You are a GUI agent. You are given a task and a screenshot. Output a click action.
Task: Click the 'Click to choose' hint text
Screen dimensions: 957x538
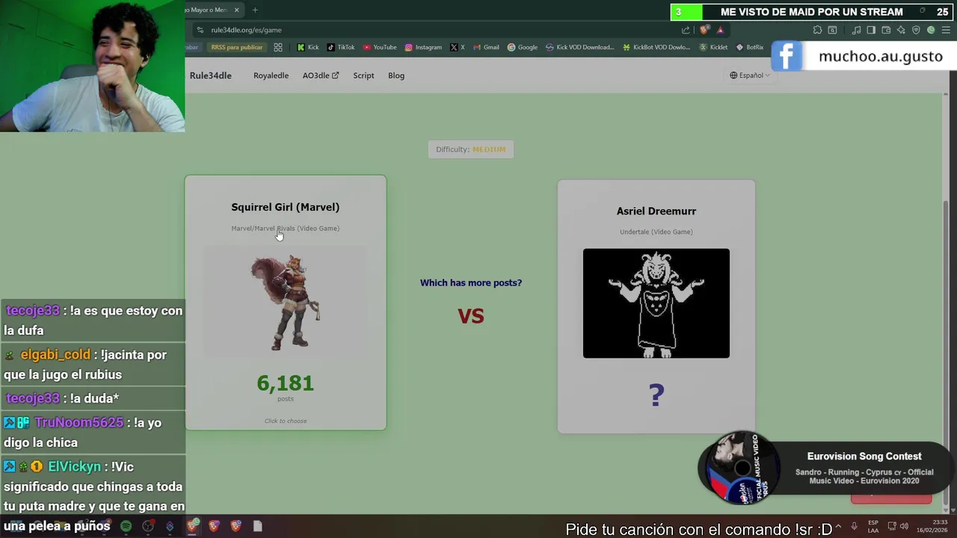pyautogui.click(x=286, y=421)
